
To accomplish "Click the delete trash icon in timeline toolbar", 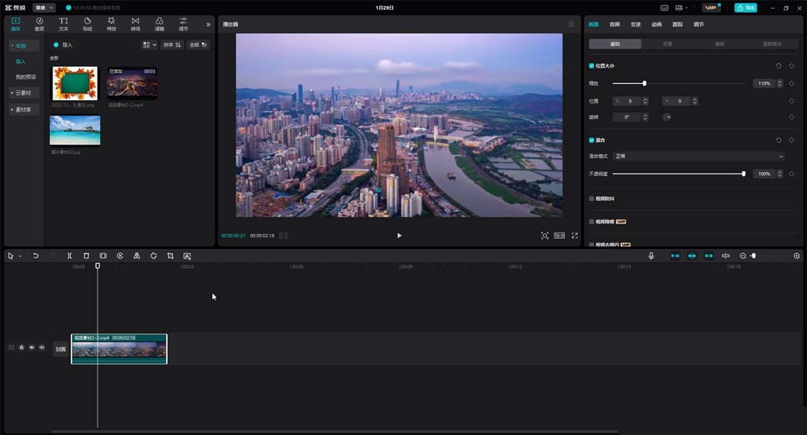I will 86,256.
